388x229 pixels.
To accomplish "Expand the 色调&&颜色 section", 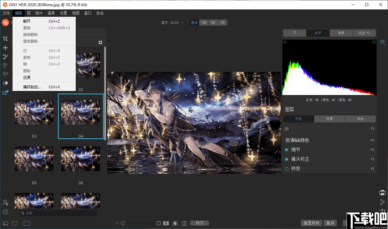I will tap(297, 140).
